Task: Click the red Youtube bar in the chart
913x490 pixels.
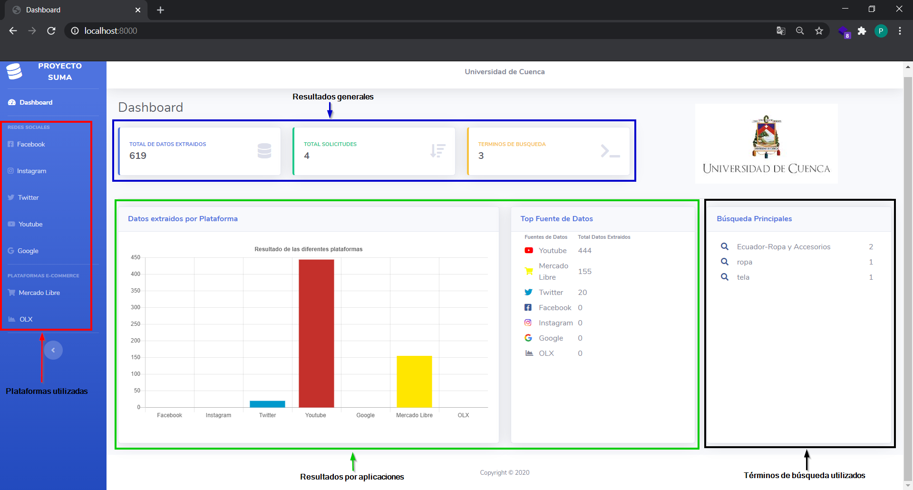Action: (x=316, y=333)
